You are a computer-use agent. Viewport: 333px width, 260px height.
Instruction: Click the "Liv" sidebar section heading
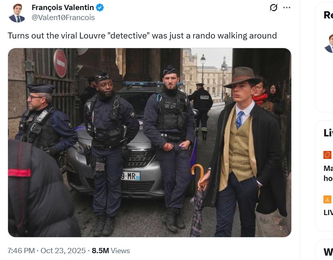(x=328, y=133)
